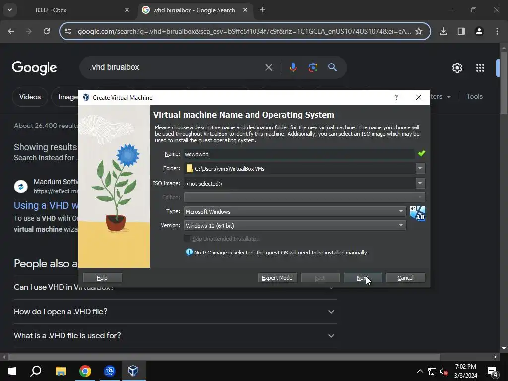The image size is (508, 381).
Task: Click Windows 10 OS type icon
Action: 417,213
